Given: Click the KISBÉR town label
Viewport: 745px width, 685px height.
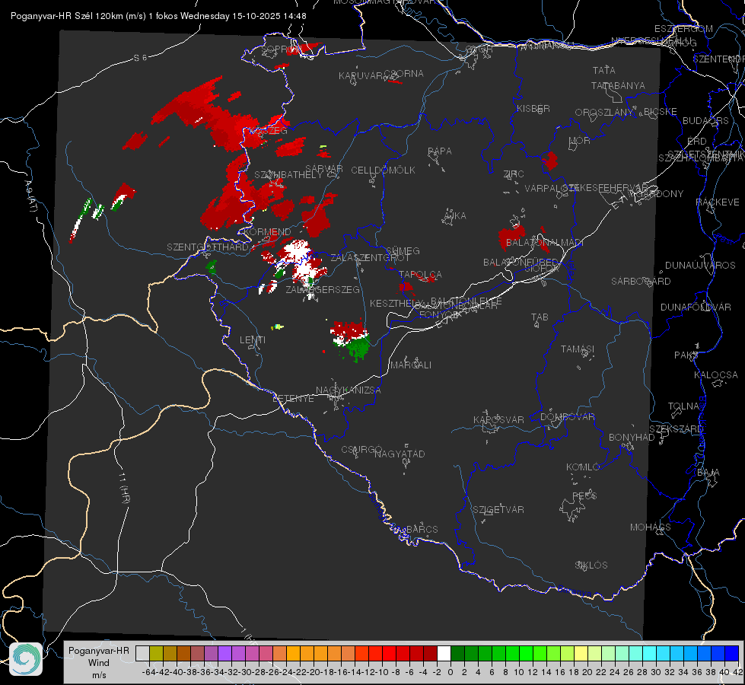Looking at the screenshot, I should (533, 109).
